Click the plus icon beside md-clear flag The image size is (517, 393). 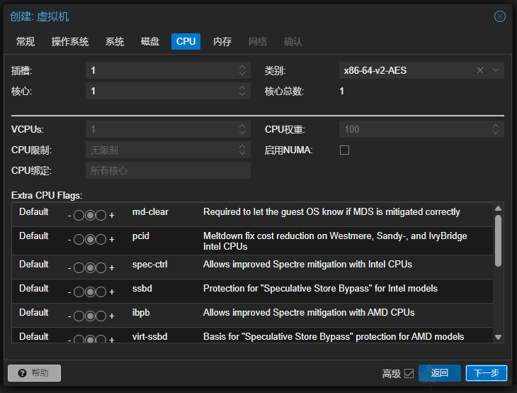tap(112, 216)
